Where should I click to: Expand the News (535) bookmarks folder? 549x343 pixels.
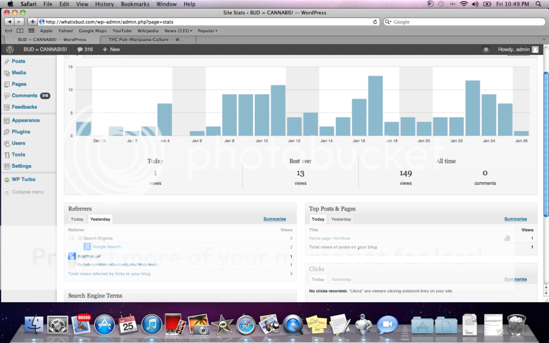coord(179,31)
